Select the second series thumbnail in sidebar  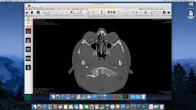click(x=28, y=40)
